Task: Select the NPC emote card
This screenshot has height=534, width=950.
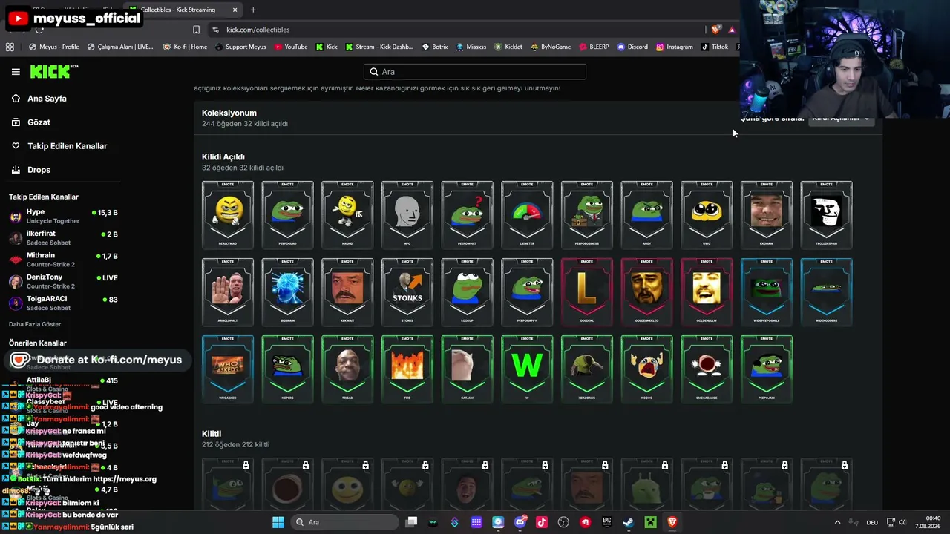Action: point(407,215)
